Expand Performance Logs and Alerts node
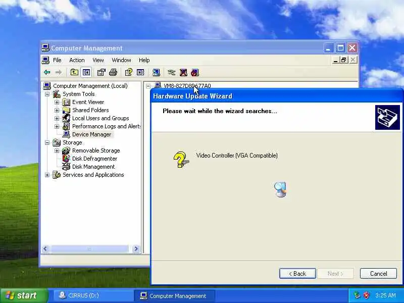 coord(57,127)
